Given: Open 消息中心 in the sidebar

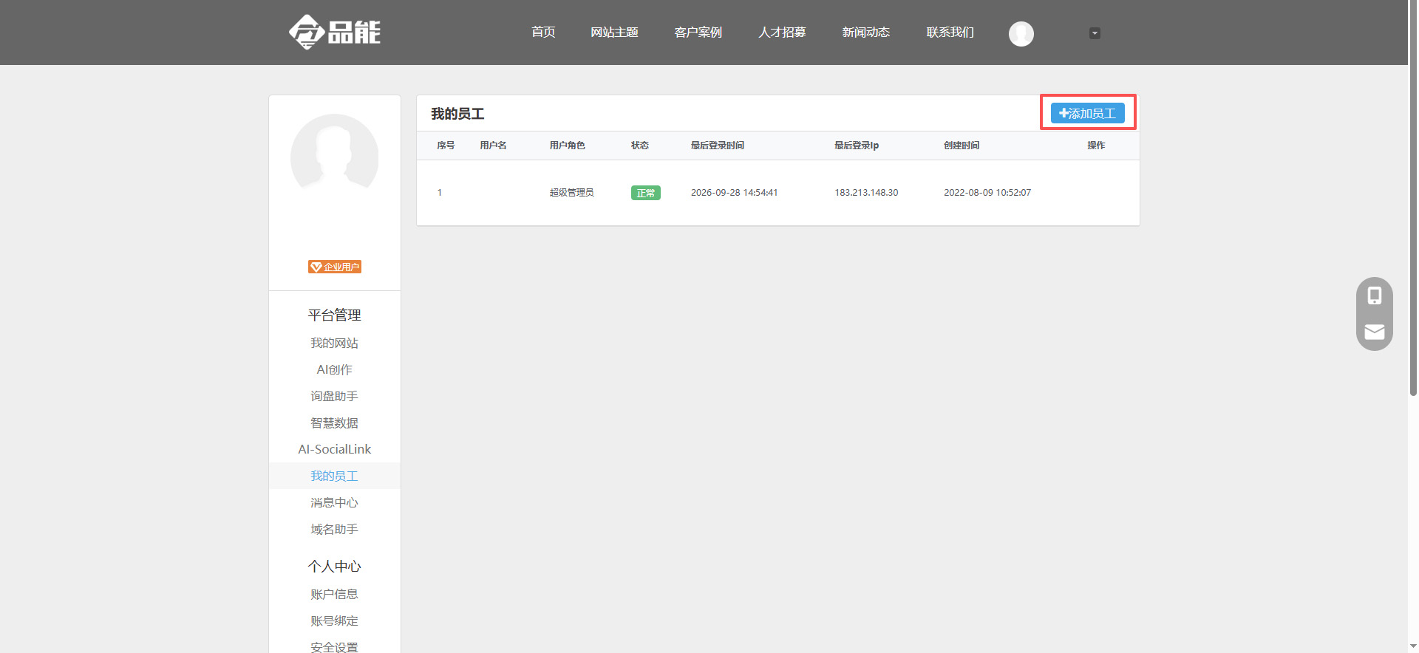Looking at the screenshot, I should 335,502.
